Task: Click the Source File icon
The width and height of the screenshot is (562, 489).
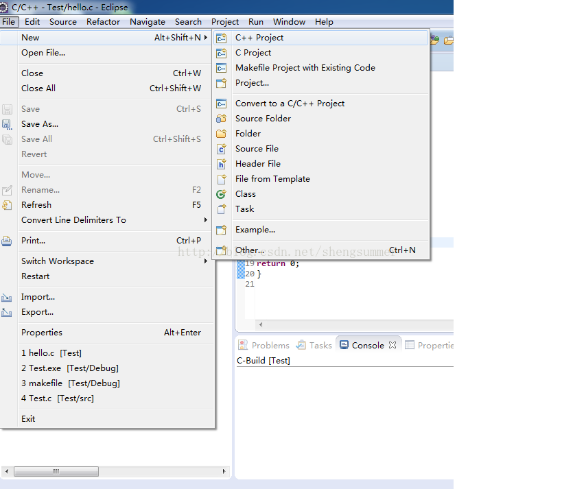Action: click(222, 149)
